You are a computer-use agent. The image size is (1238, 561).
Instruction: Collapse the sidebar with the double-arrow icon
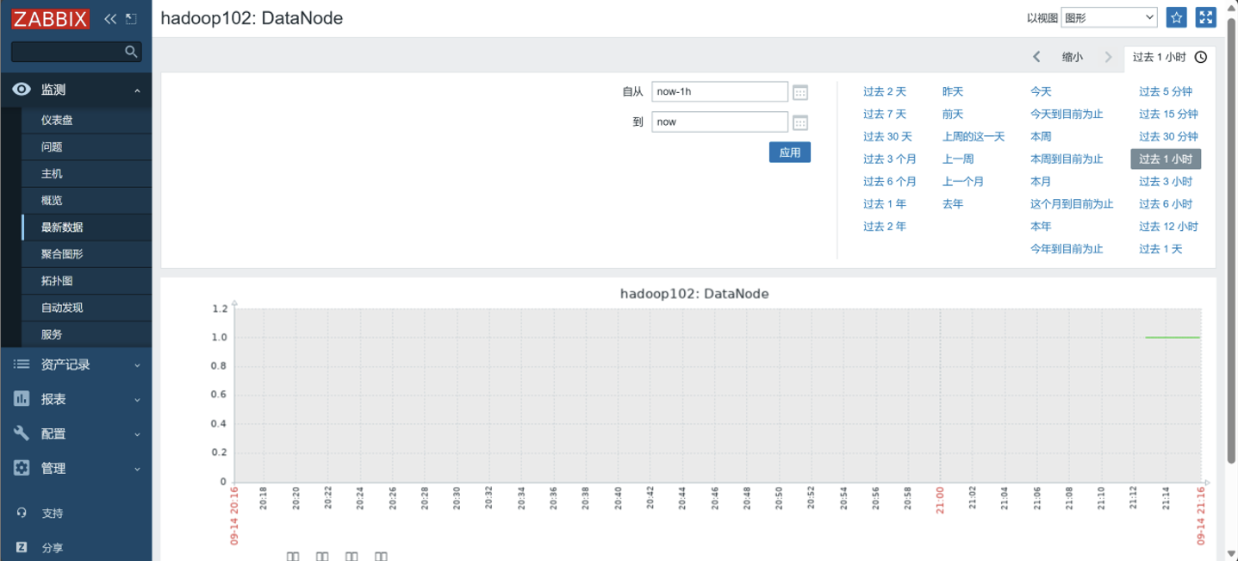click(x=110, y=18)
